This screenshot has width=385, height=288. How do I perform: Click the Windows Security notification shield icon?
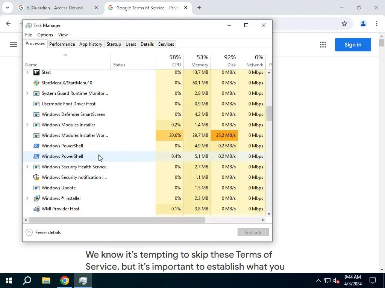point(36,177)
